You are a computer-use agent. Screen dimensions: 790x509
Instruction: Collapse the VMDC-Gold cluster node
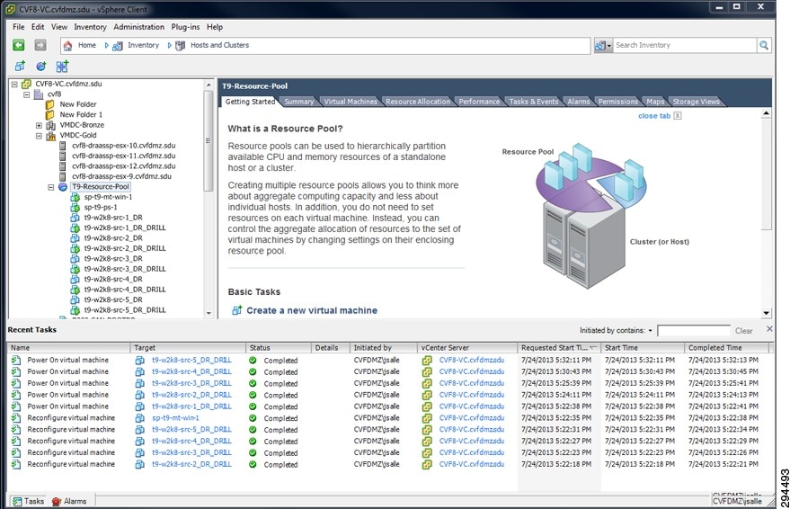pyautogui.click(x=39, y=136)
